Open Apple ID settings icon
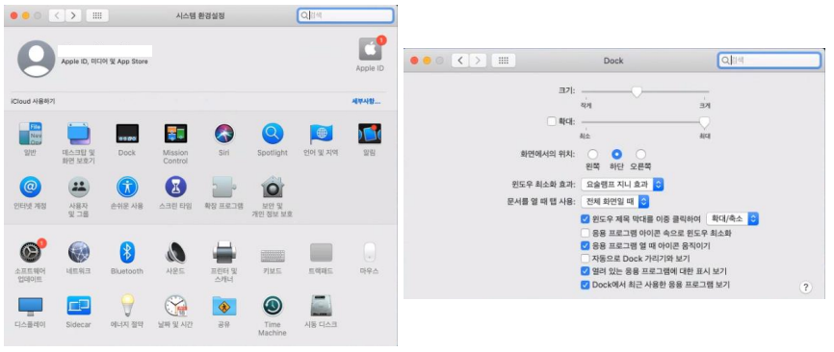Screen dimensions: 834x352 pos(370,49)
